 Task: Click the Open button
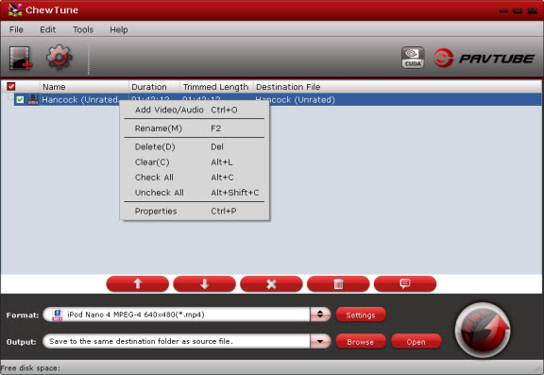click(x=416, y=342)
